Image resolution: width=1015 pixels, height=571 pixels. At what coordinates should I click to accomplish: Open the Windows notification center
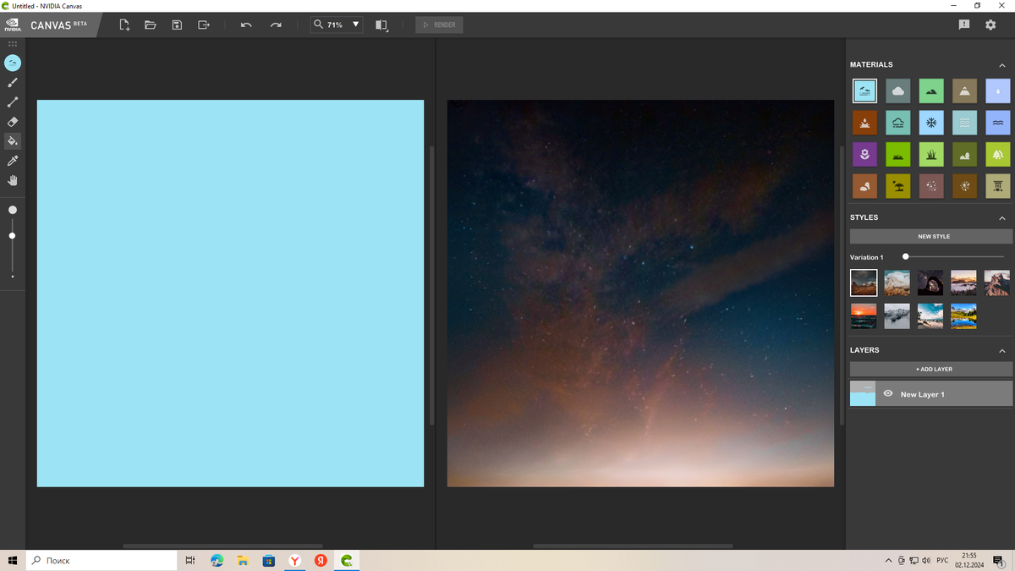click(x=999, y=560)
